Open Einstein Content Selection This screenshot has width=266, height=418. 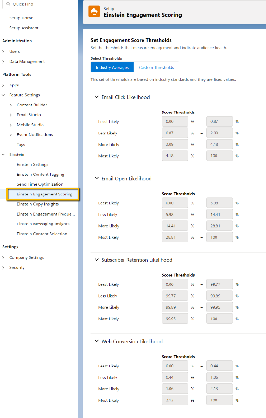(x=42, y=234)
